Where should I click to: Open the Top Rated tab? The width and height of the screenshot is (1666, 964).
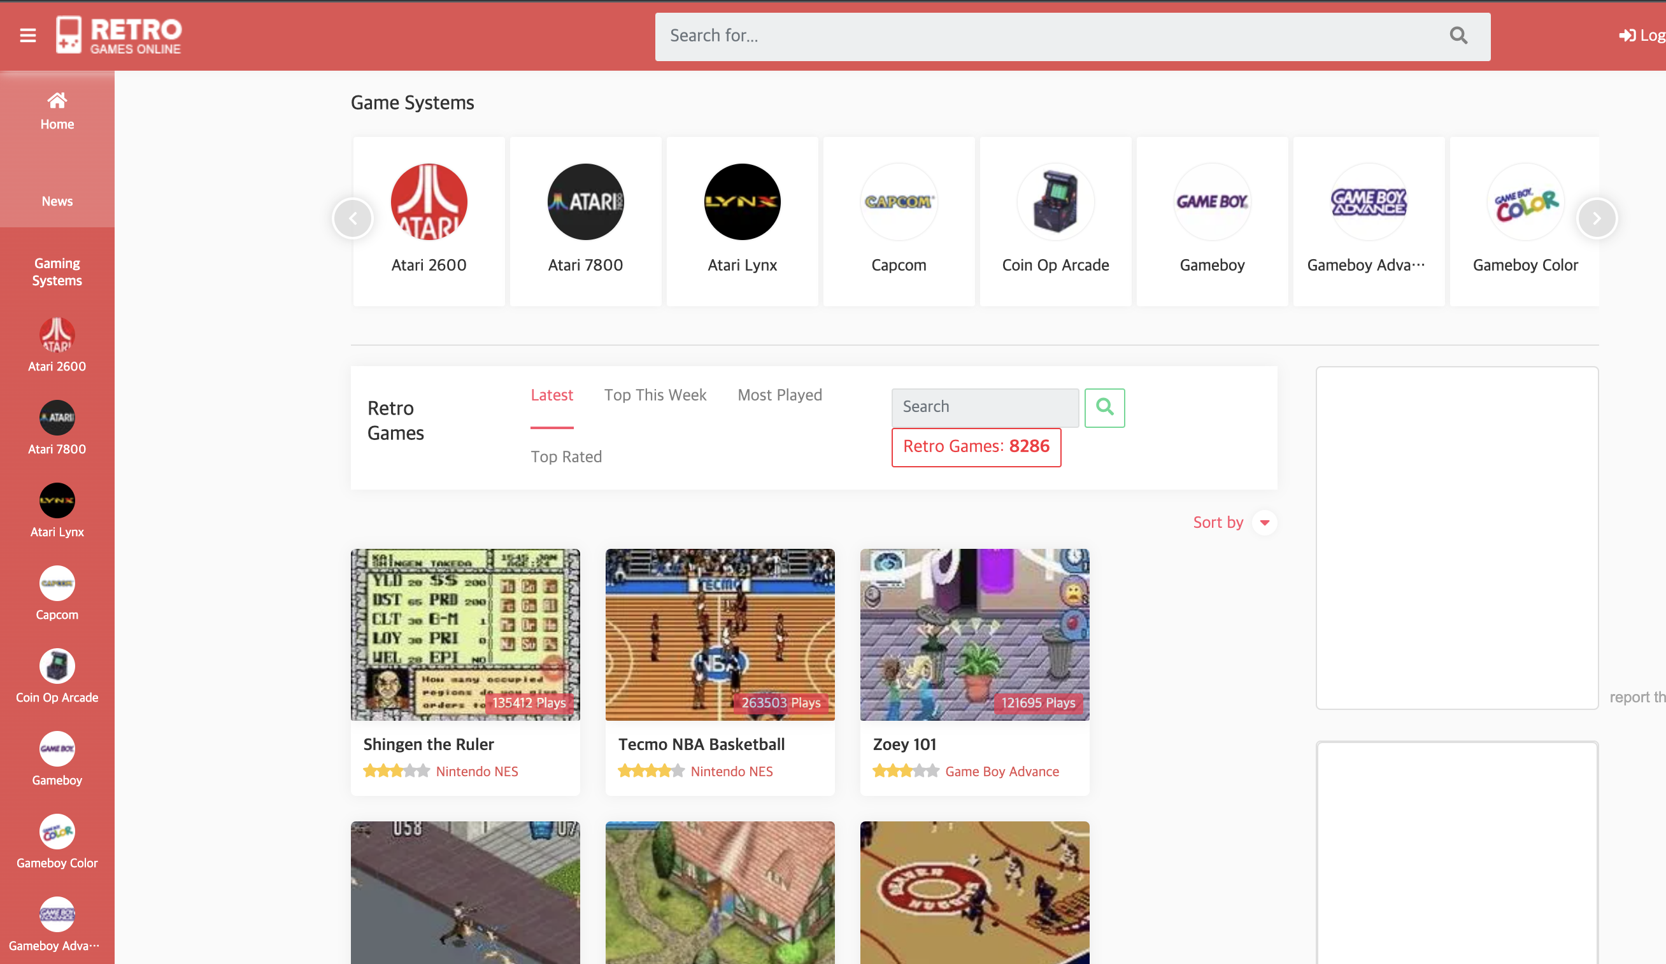(x=566, y=457)
